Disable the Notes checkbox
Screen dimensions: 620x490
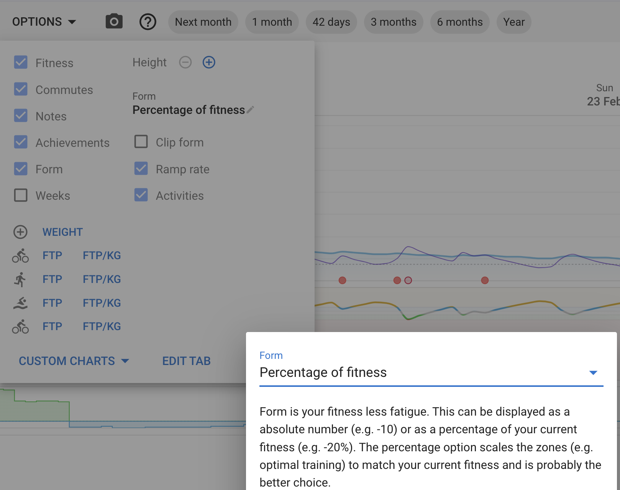(x=21, y=115)
